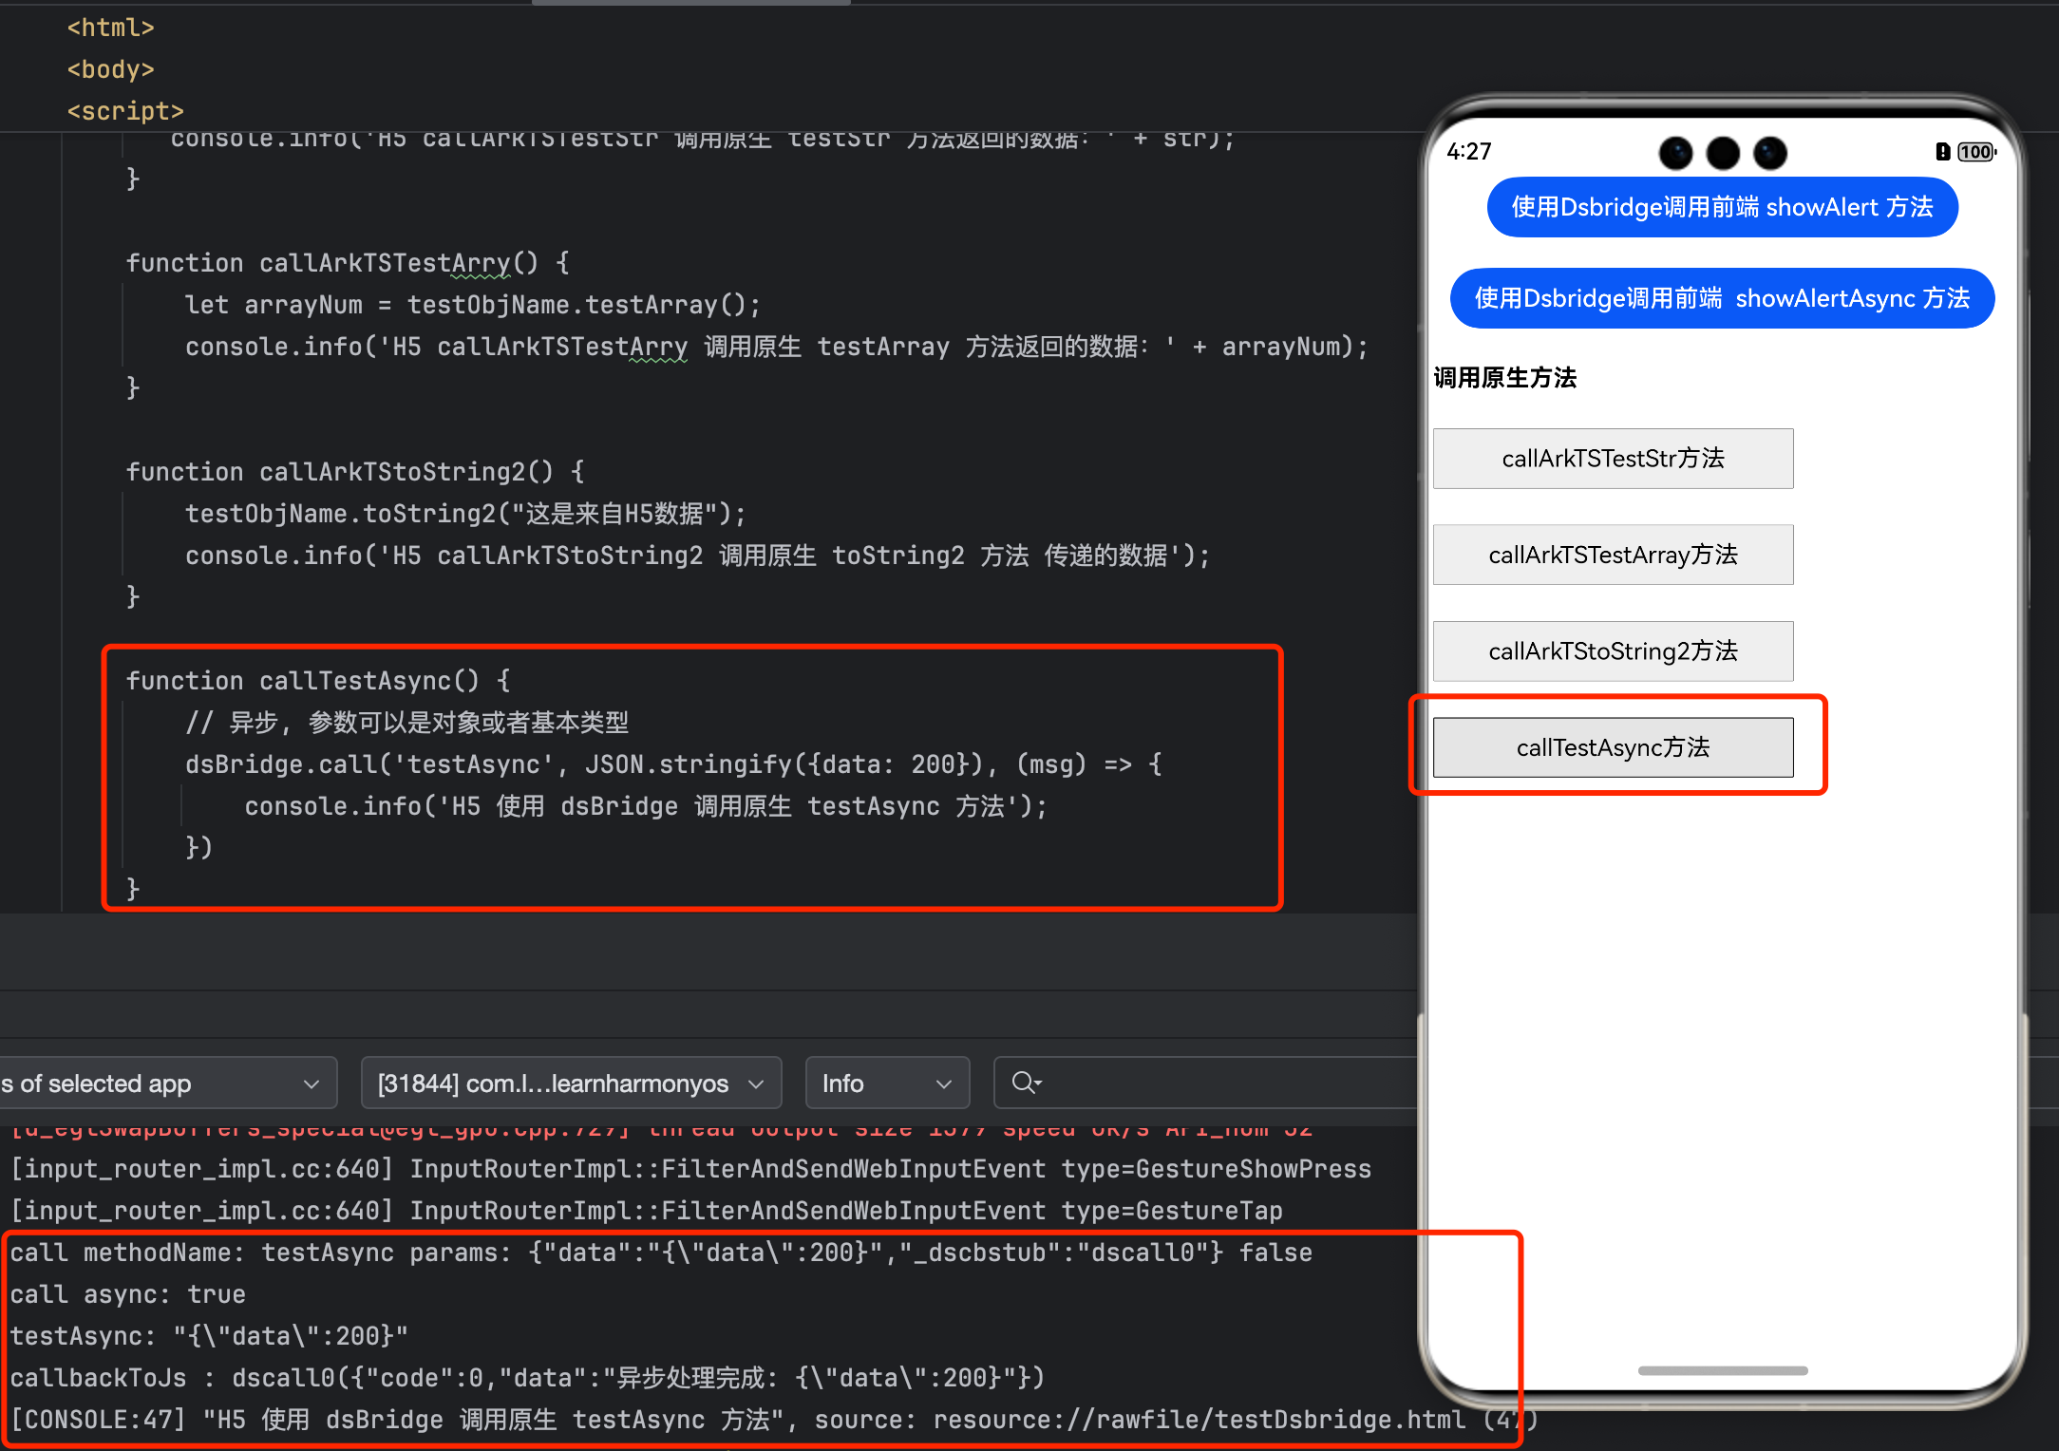Click the GestureShowPress input_router log line
This screenshot has height=1451, width=2059.
click(x=691, y=1169)
